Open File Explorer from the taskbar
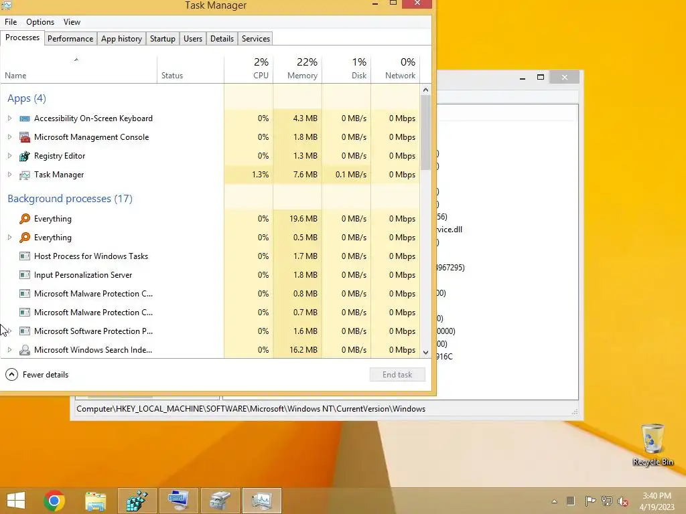 [x=95, y=501]
